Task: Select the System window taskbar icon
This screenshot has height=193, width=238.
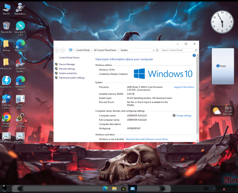Action: (132, 189)
